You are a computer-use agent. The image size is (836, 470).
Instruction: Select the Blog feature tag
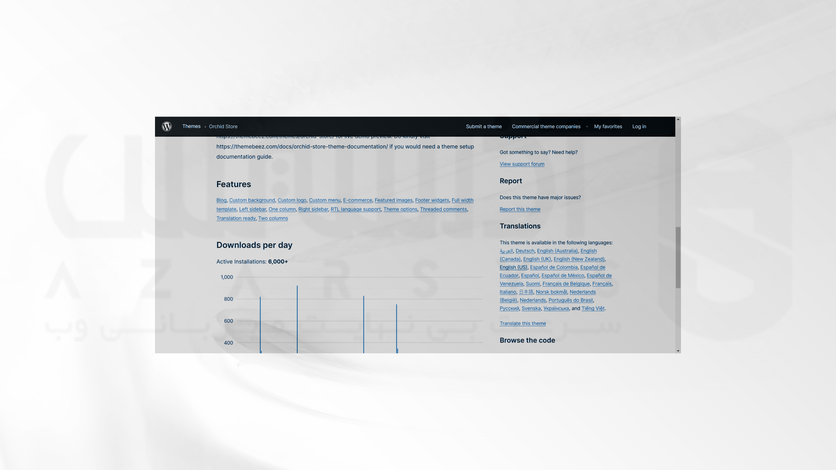pyautogui.click(x=221, y=200)
